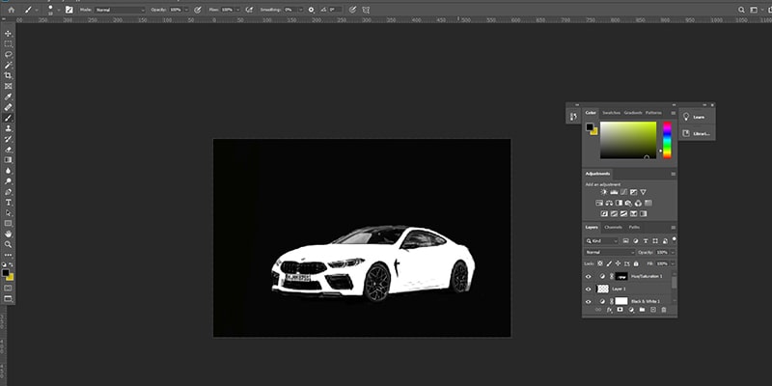The height and width of the screenshot is (386, 772).
Task: Click the hue spectrum slider bar
Action: pos(667,140)
